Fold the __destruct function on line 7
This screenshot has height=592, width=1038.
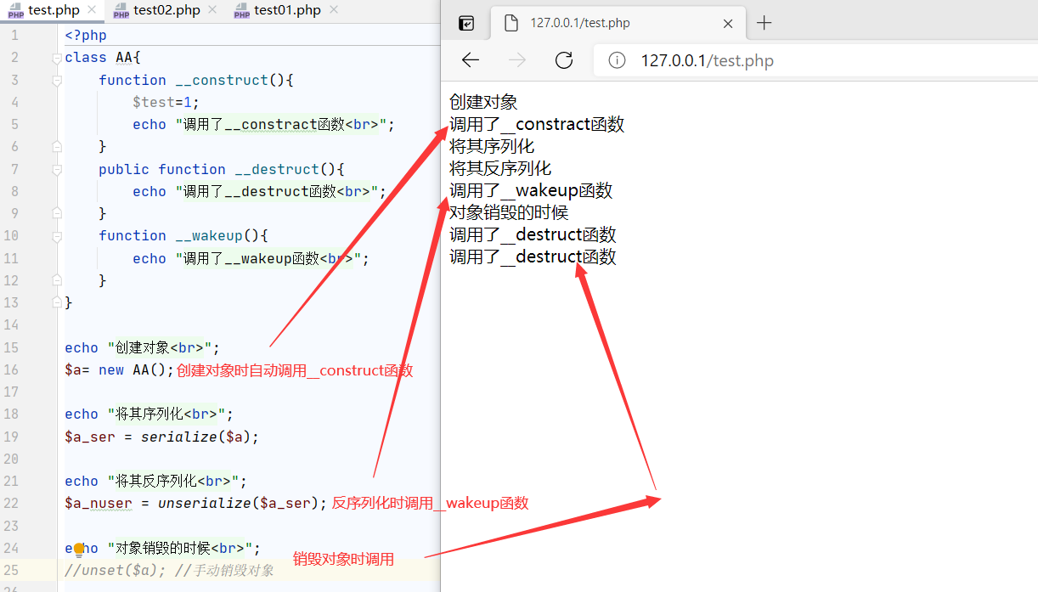(57, 169)
